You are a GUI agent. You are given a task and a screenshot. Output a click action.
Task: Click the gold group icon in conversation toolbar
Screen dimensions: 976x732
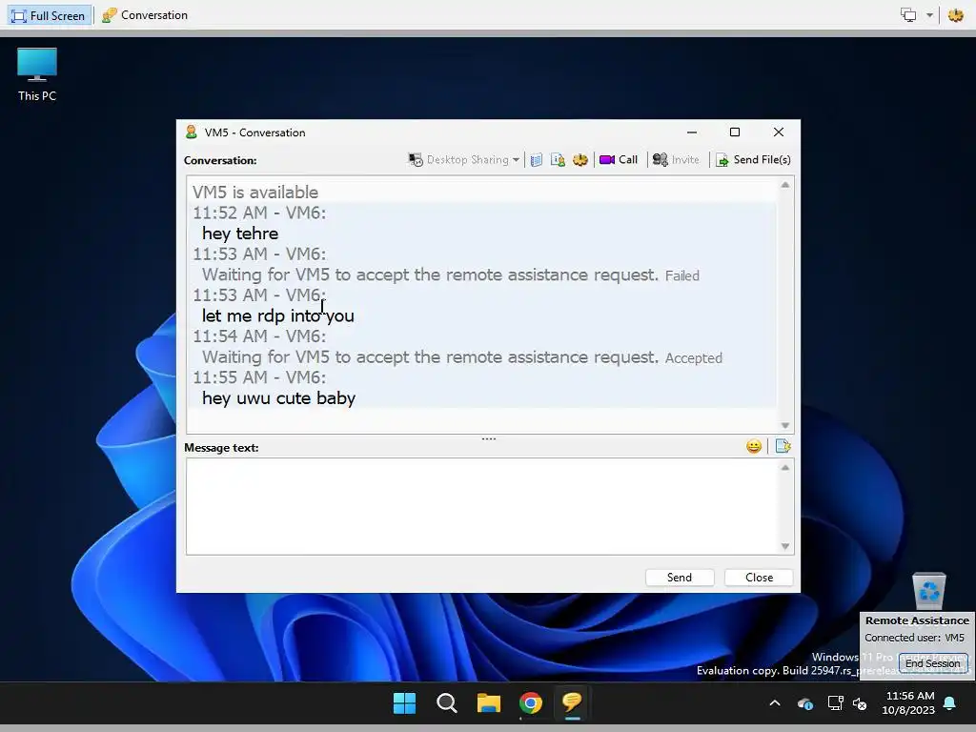[580, 160]
